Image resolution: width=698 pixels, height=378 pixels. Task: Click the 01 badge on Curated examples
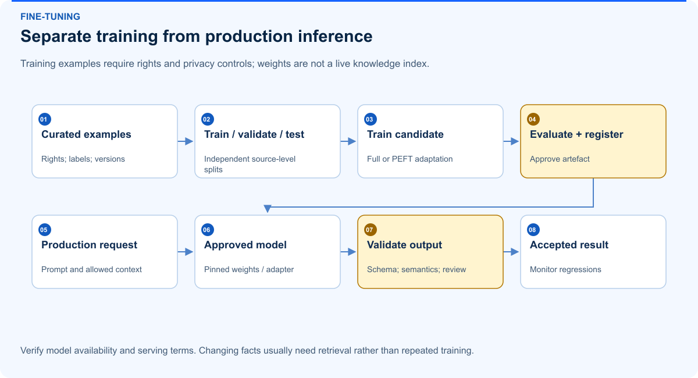point(44,119)
